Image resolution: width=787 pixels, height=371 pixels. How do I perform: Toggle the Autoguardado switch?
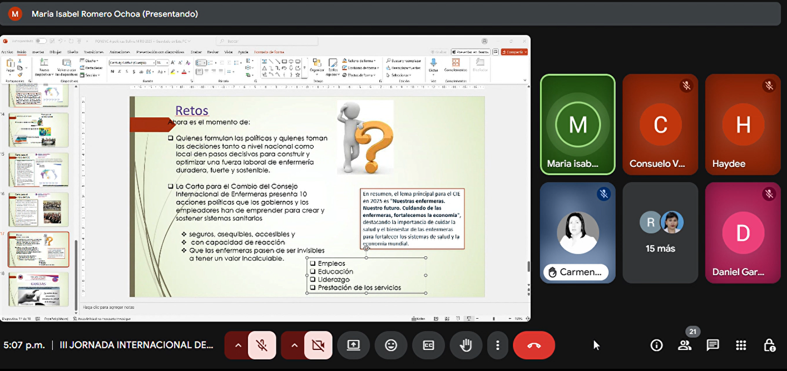[x=41, y=41]
